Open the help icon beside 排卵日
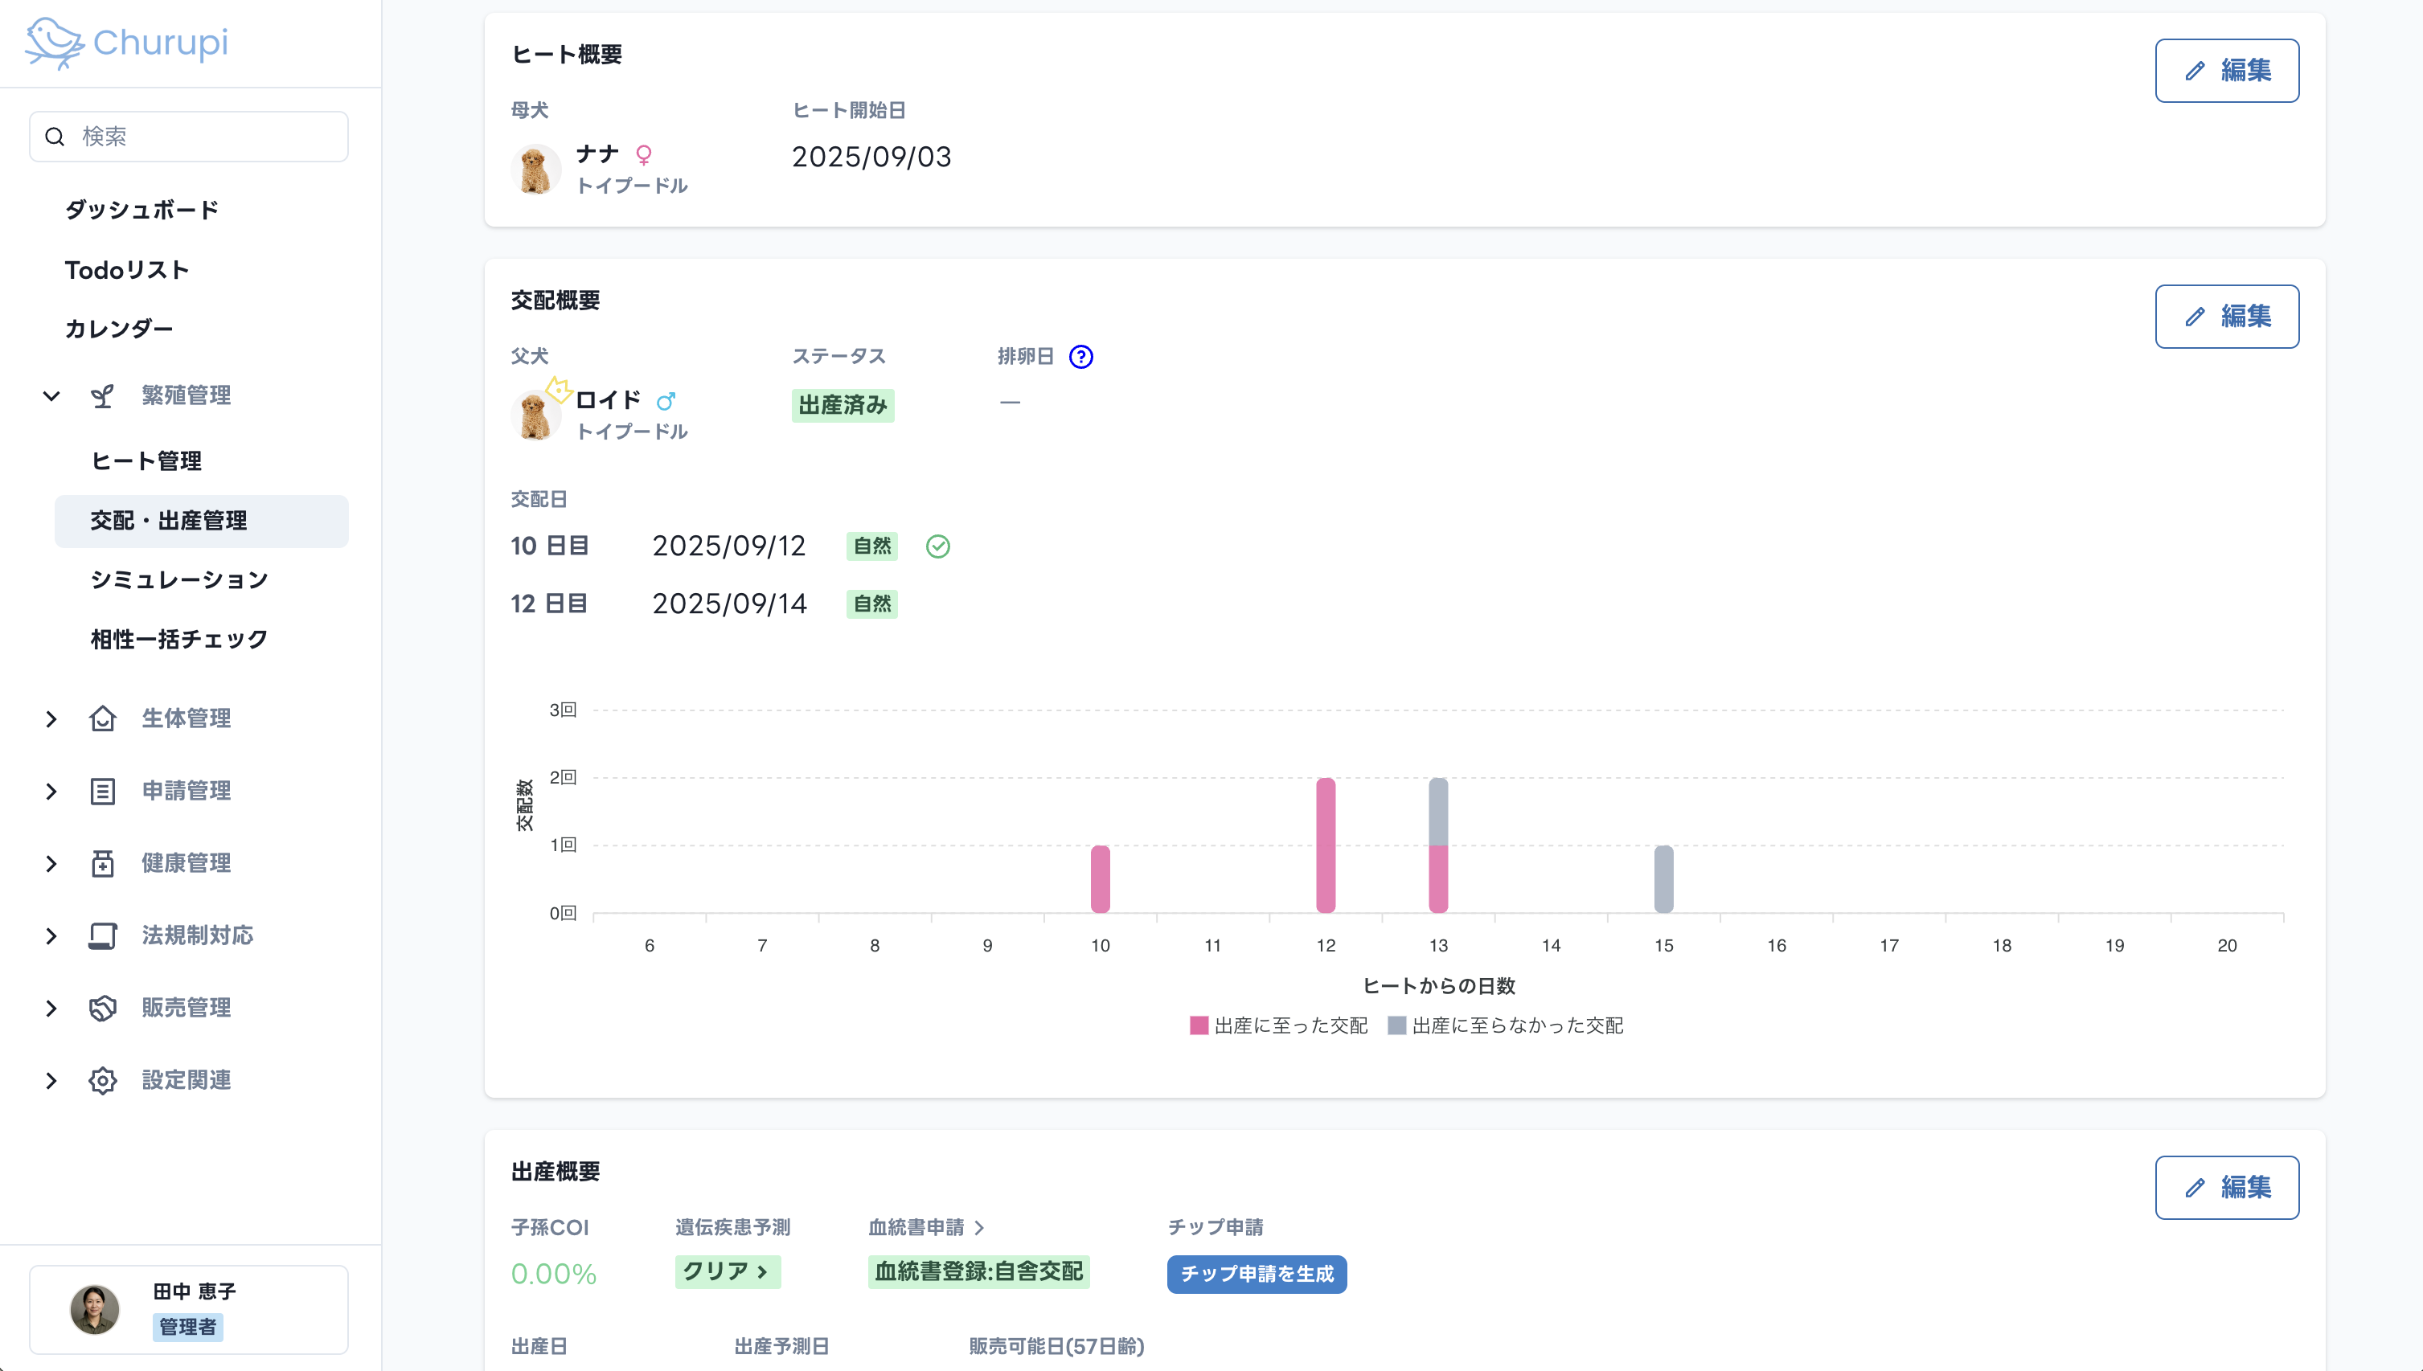Image resolution: width=2423 pixels, height=1371 pixels. pos(1081,356)
